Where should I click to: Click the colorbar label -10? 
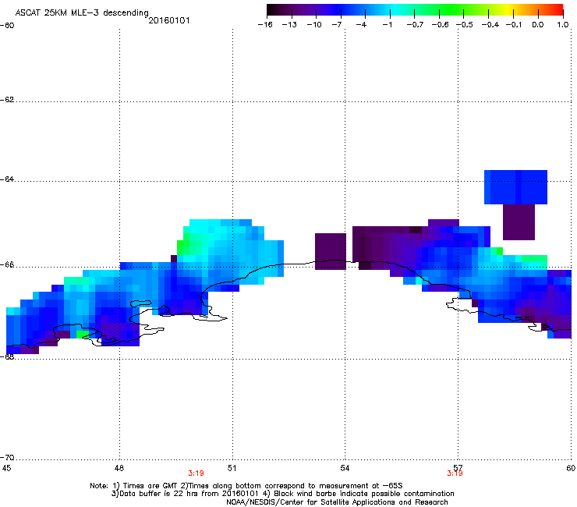click(314, 25)
